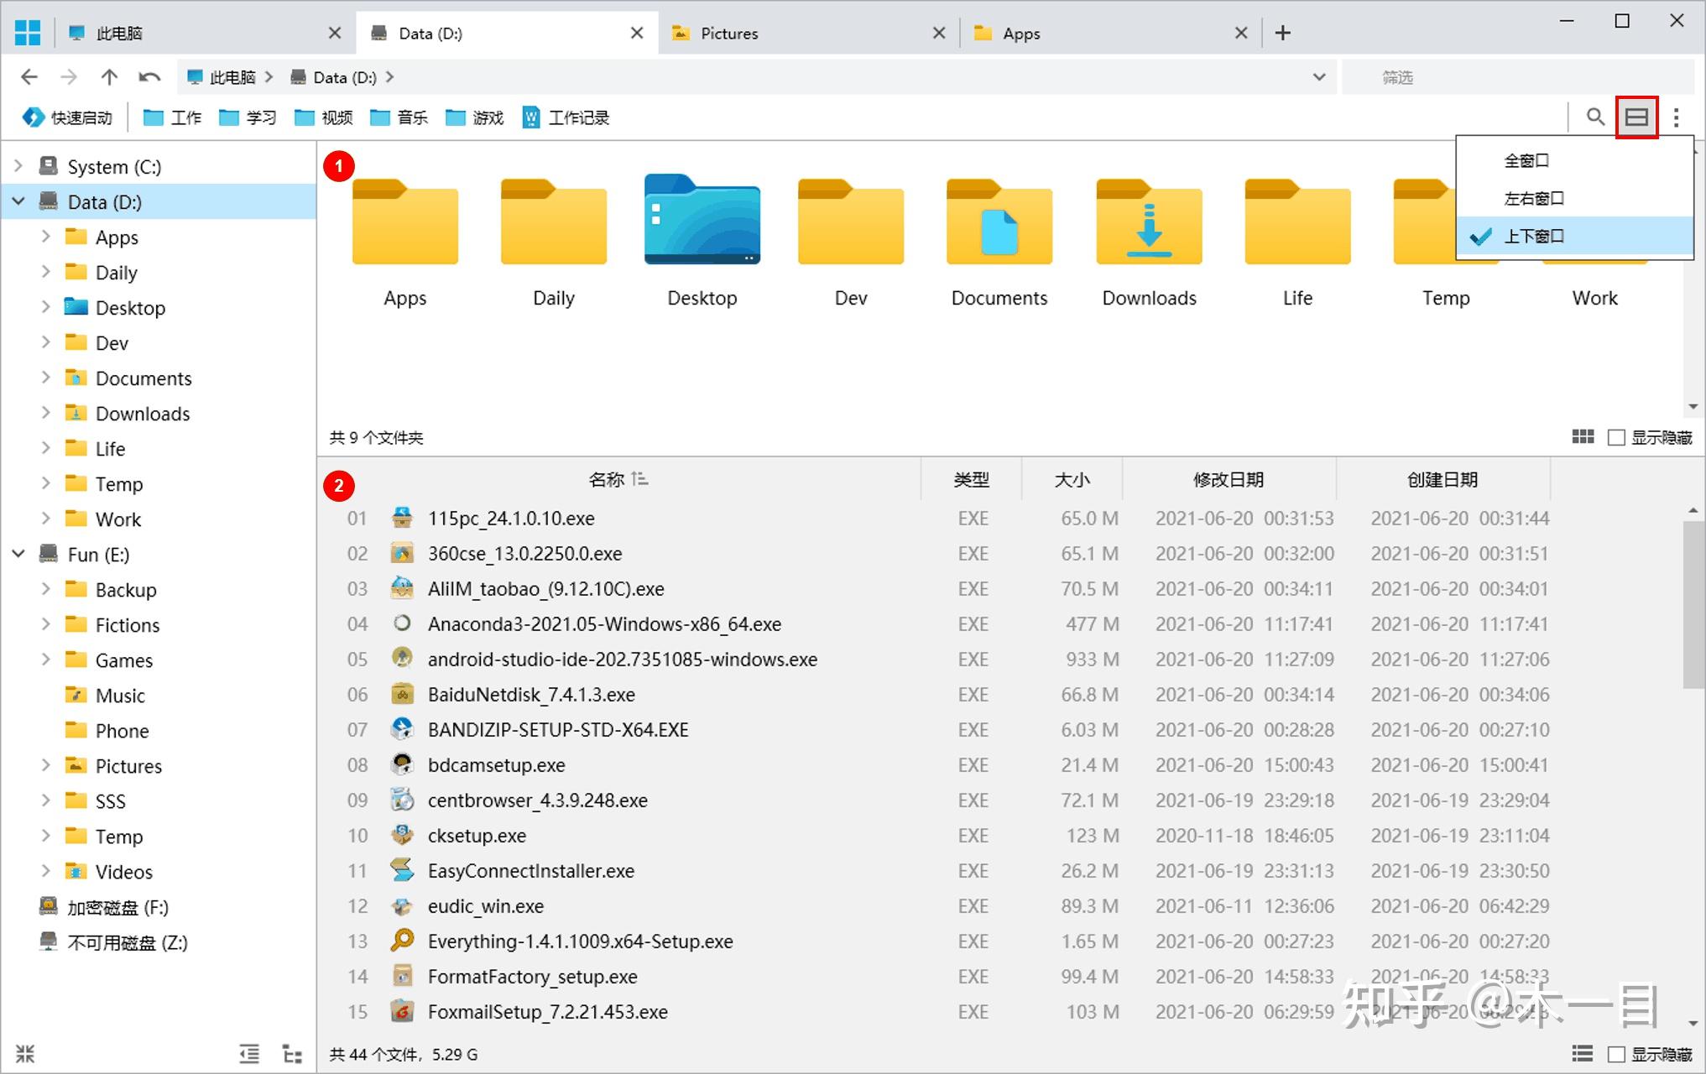
Task: Select 左右窗口 from the layout menu
Action: [x=1533, y=198]
